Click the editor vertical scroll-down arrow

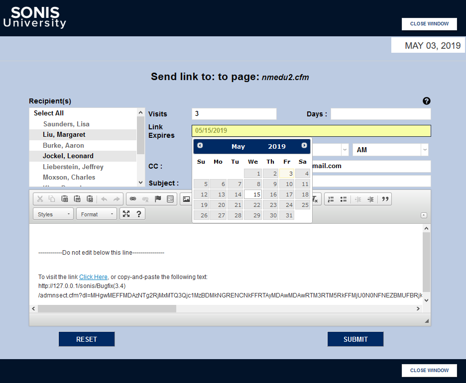coord(427,300)
